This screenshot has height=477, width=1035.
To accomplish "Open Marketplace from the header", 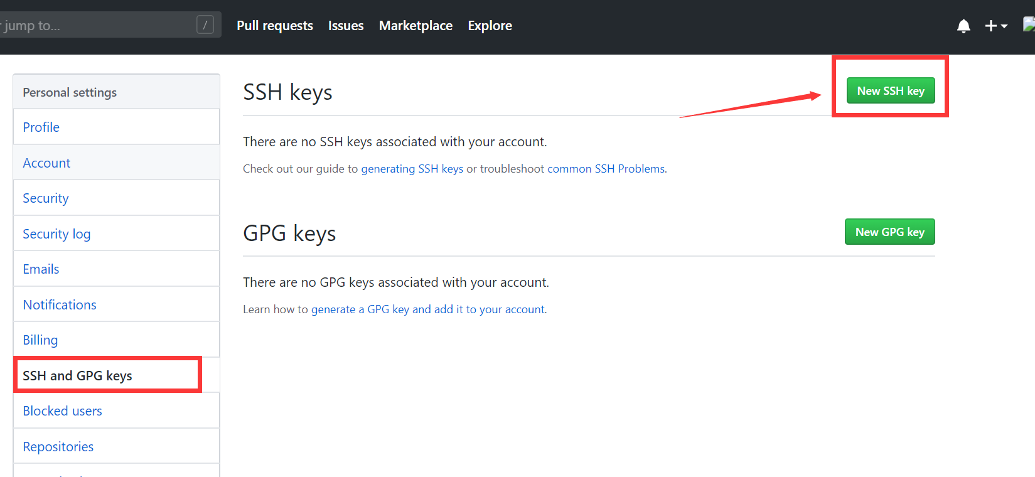I will tap(416, 26).
